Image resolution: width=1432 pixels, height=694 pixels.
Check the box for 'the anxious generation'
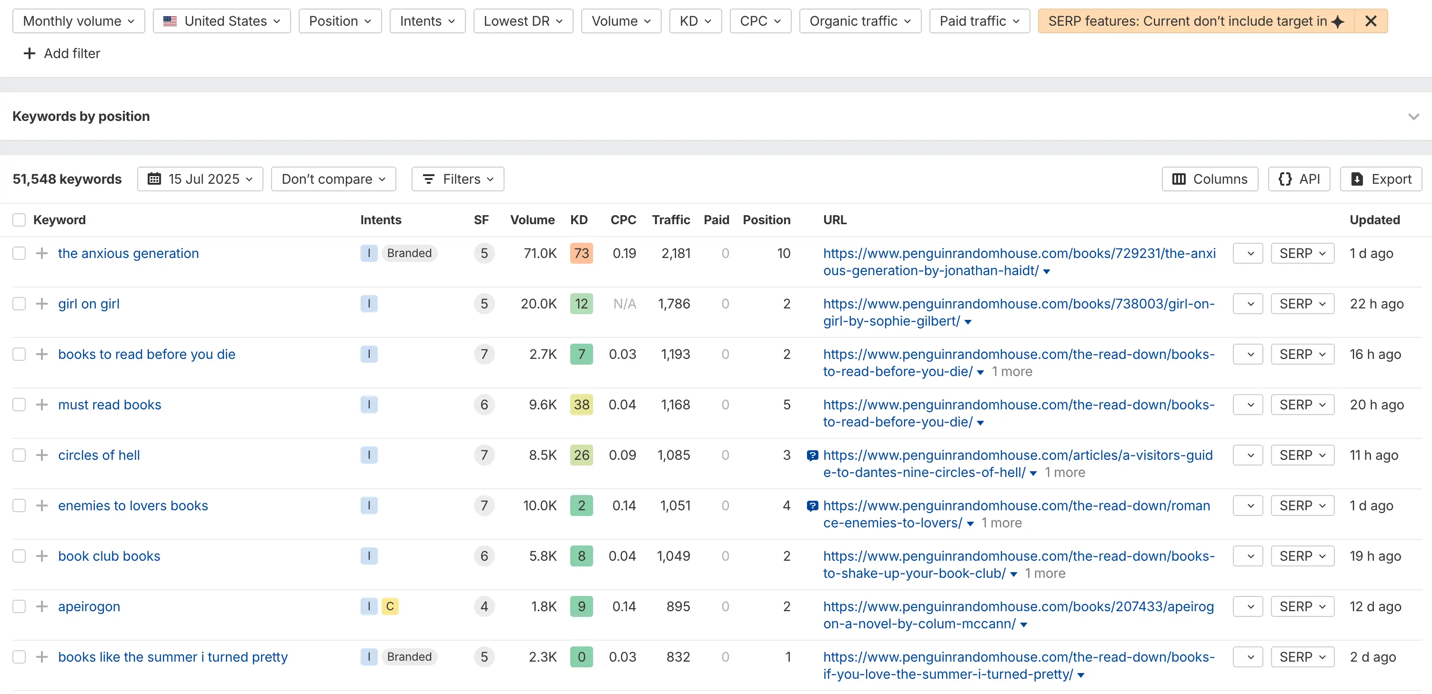click(20, 253)
